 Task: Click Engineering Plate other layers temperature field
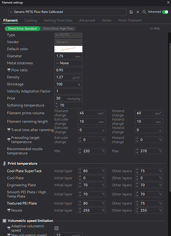click(x=149, y=185)
